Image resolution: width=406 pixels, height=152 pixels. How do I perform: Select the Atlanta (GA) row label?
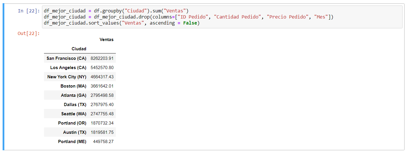[74, 95]
